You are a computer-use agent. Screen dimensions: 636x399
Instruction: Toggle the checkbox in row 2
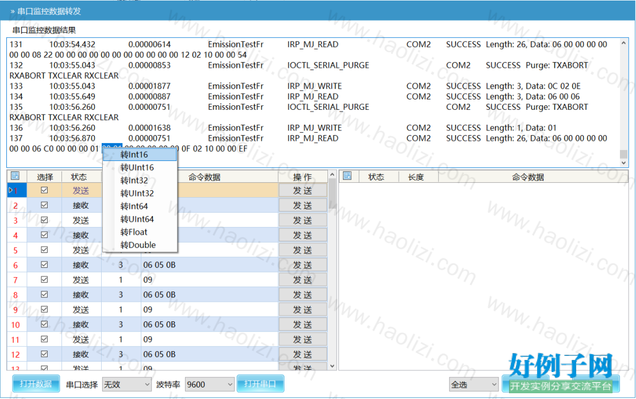[x=44, y=205]
